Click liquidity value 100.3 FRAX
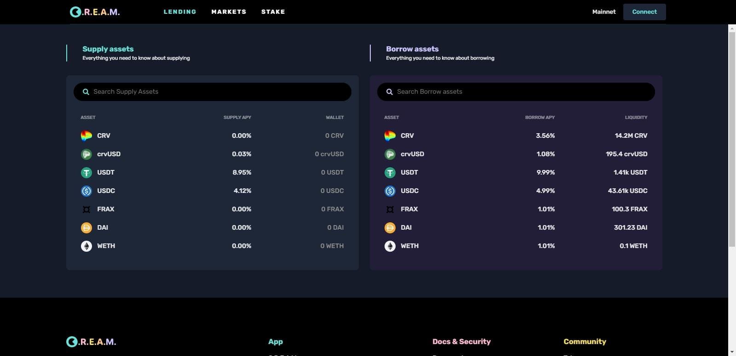736x356 pixels. click(630, 209)
